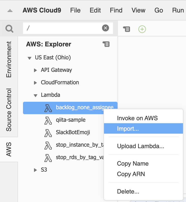Open new tab with plus icon
The image size is (186, 202).
(142, 29)
